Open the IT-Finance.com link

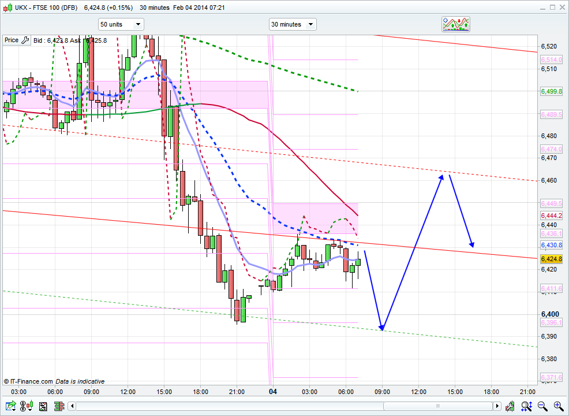click(x=28, y=381)
